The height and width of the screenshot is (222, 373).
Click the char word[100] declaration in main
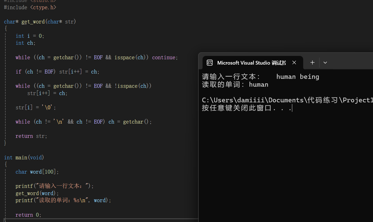pyautogui.click(x=37, y=172)
